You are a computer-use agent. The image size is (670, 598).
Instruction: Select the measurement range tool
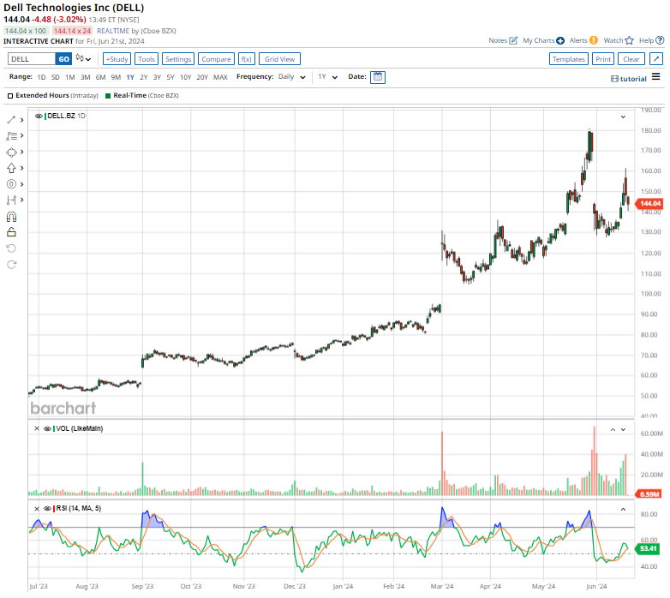tap(11, 200)
